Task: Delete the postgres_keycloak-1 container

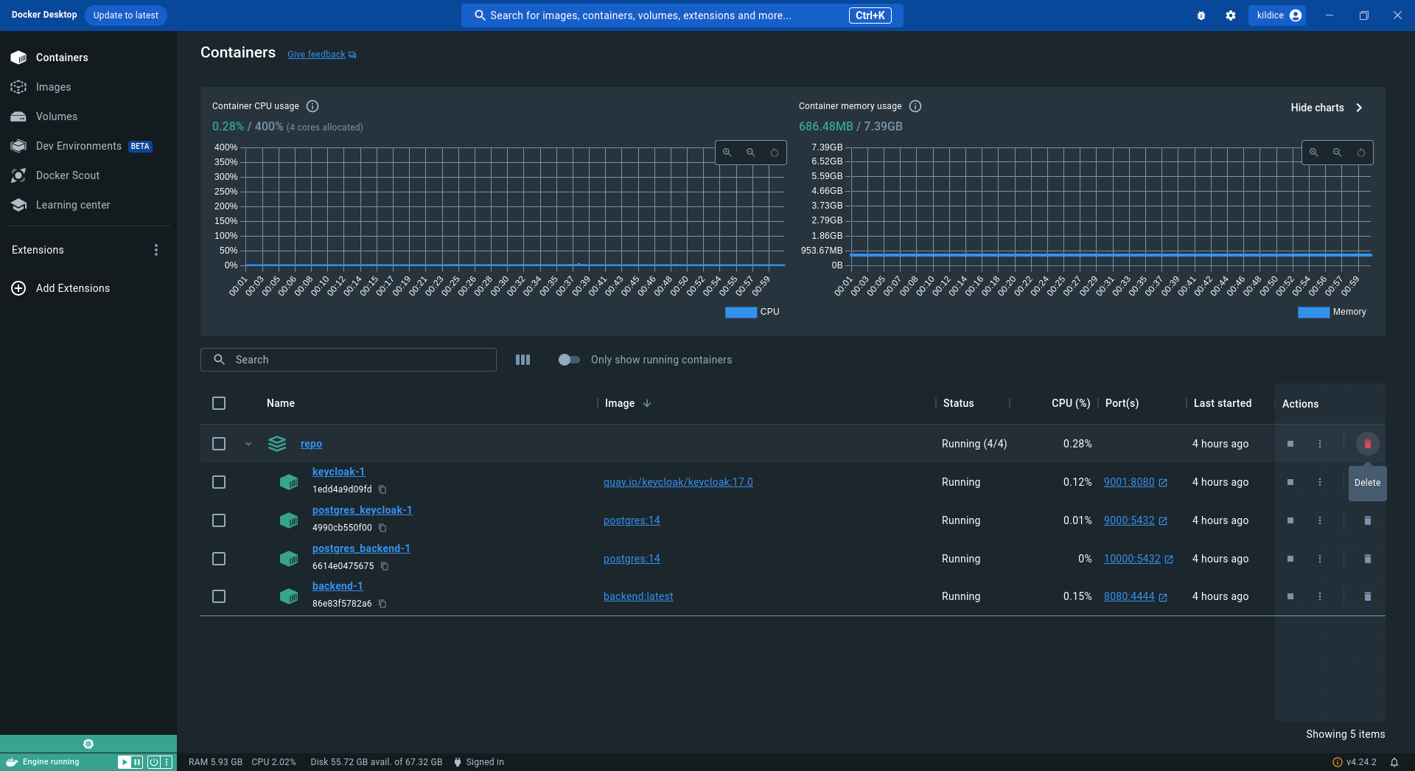Action: 1368,520
